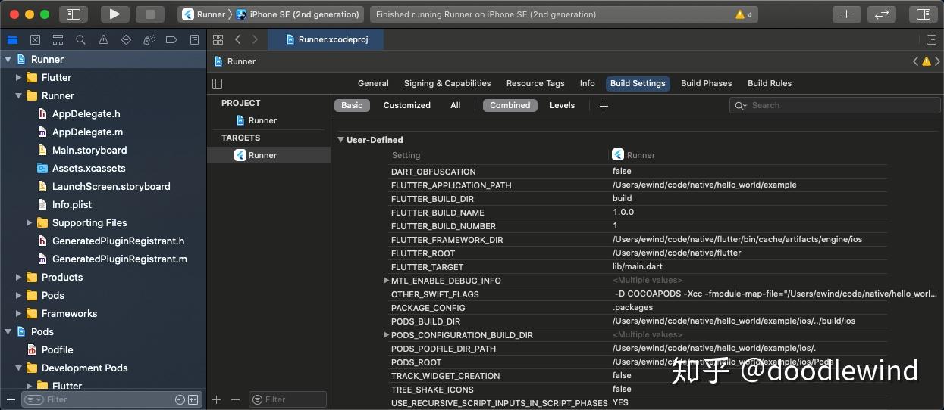Switch filter to Combined view
Screen dimensions: 944x410
coord(510,105)
